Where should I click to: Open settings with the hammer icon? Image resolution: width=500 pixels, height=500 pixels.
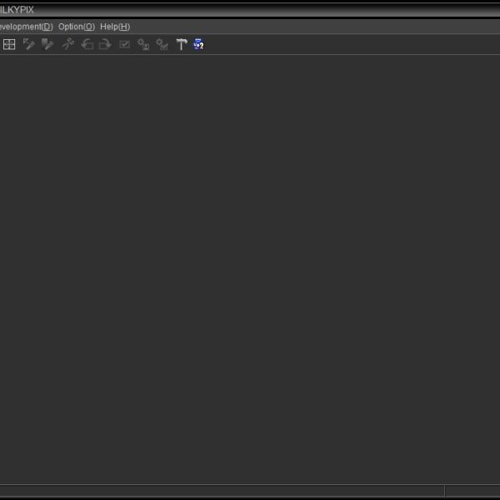pyautogui.click(x=181, y=44)
